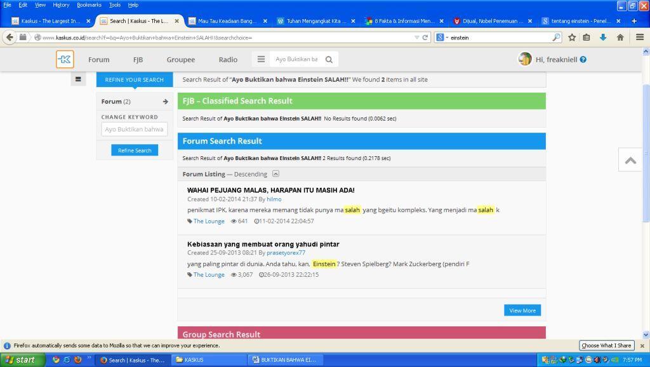This screenshot has width=650, height=367.
Task: Click the Kaskus header search input
Action: click(x=296, y=59)
